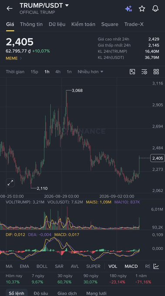
Task: Select the Thời gian chart mode
Action: (x=15, y=72)
